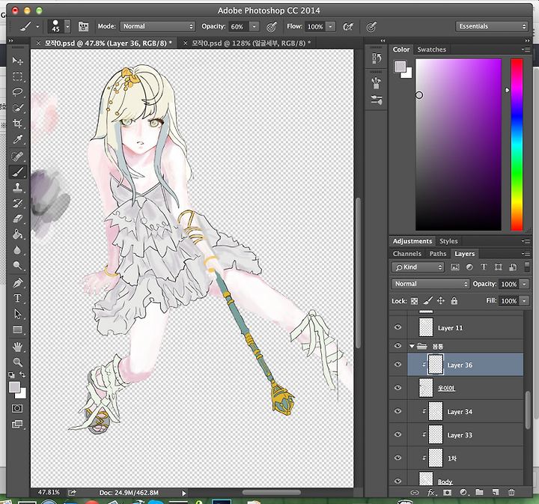
Task: Select the Pen tool
Action: (x=17, y=283)
